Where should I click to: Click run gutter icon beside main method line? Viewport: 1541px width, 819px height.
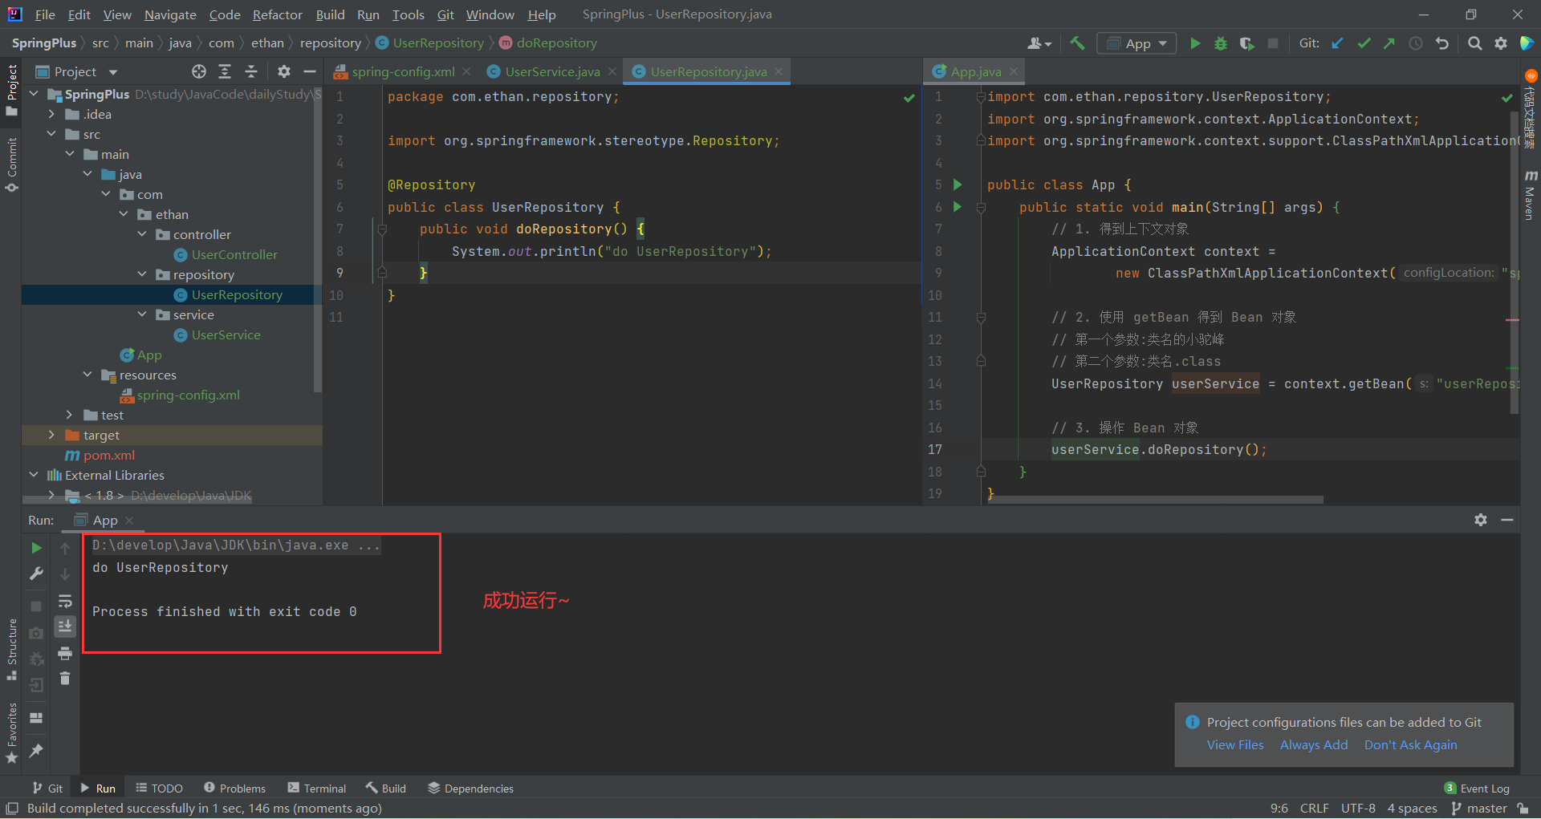(x=957, y=207)
